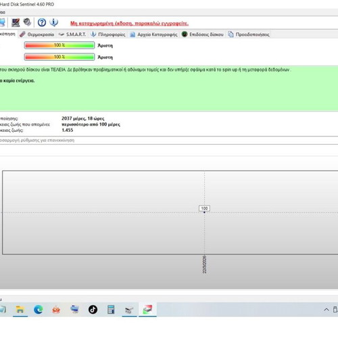Click the gray hard disk toolbar icon
Image resolution: width=338 pixels, height=338 pixels.
click(27, 22)
